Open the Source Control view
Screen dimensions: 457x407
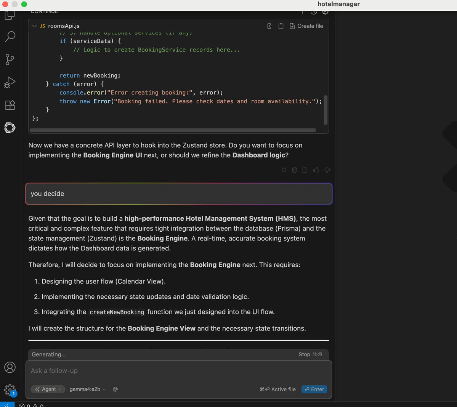pyautogui.click(x=10, y=59)
